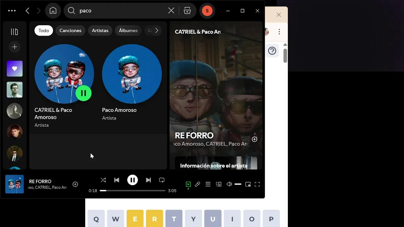The image size is (404, 227).
Task: Toggle repeat mode
Action: 162,180
